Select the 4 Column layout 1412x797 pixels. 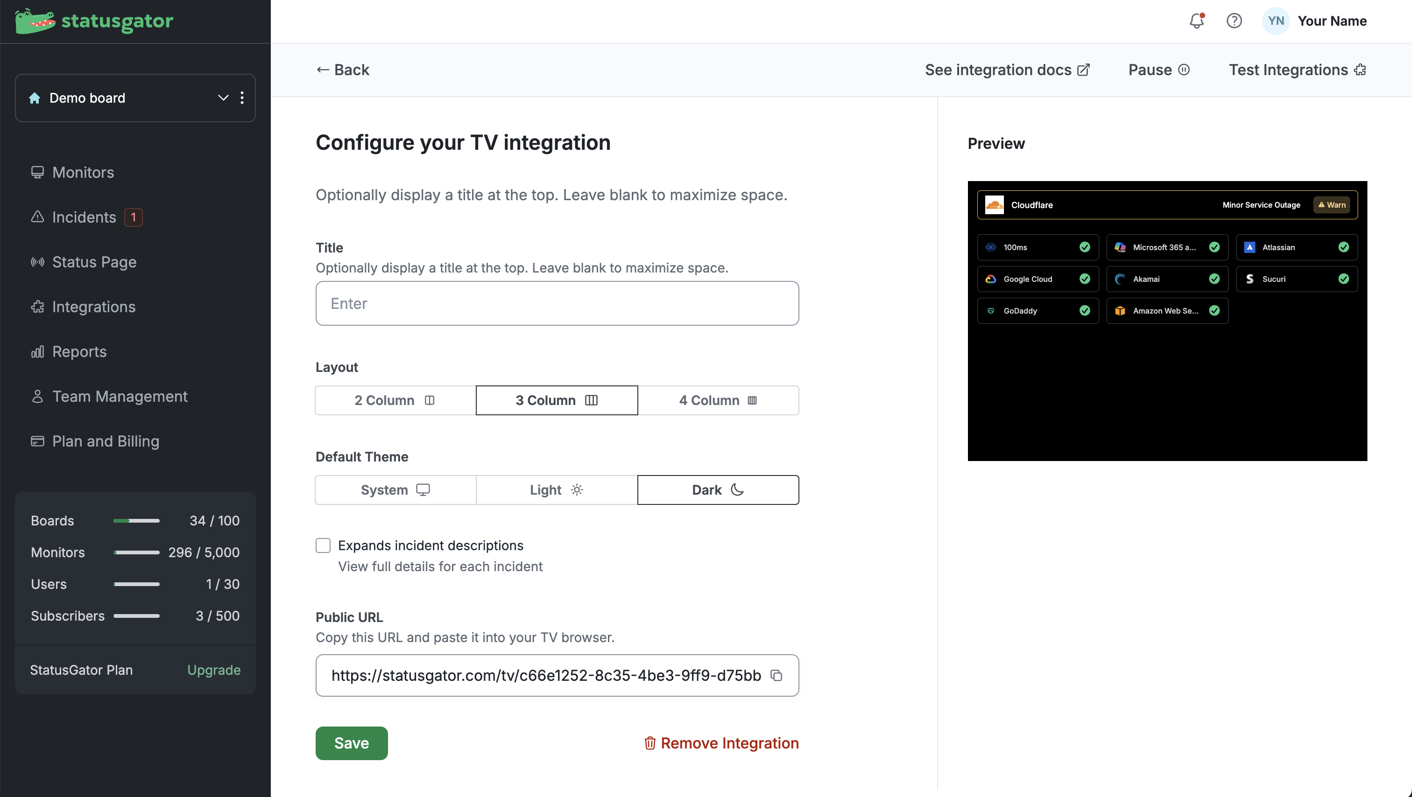[x=718, y=400]
